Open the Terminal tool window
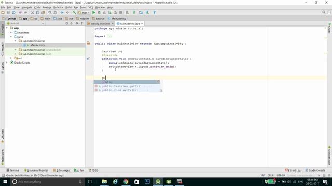Viewport: 332px width, 186px height. (13, 170)
